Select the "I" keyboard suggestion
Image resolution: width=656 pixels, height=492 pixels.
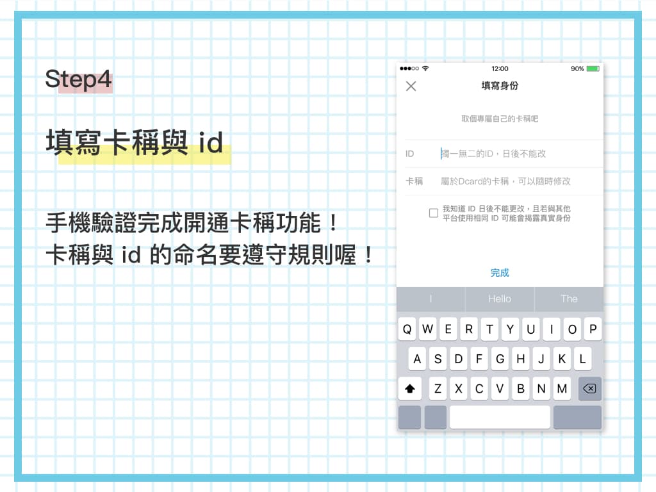tap(430, 299)
